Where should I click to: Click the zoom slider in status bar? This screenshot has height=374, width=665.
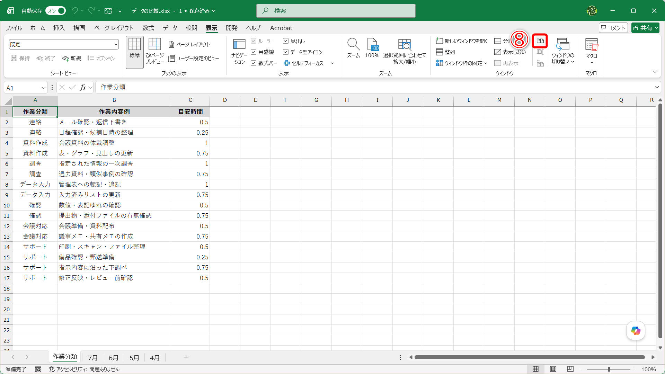609,369
